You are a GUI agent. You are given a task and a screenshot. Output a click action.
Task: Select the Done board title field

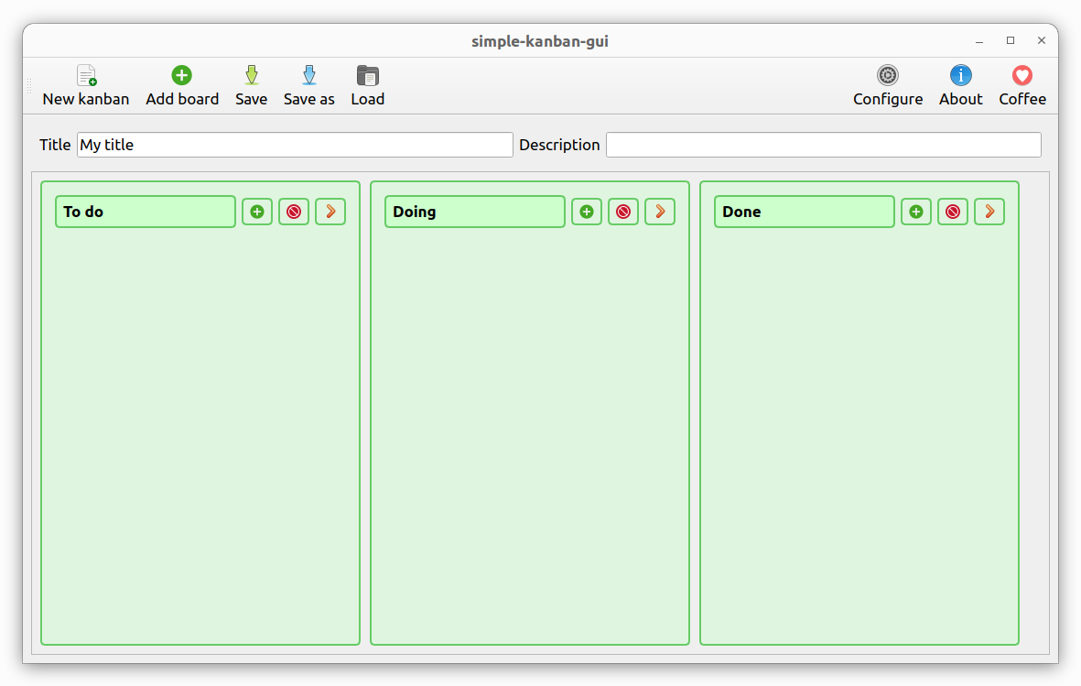click(804, 212)
